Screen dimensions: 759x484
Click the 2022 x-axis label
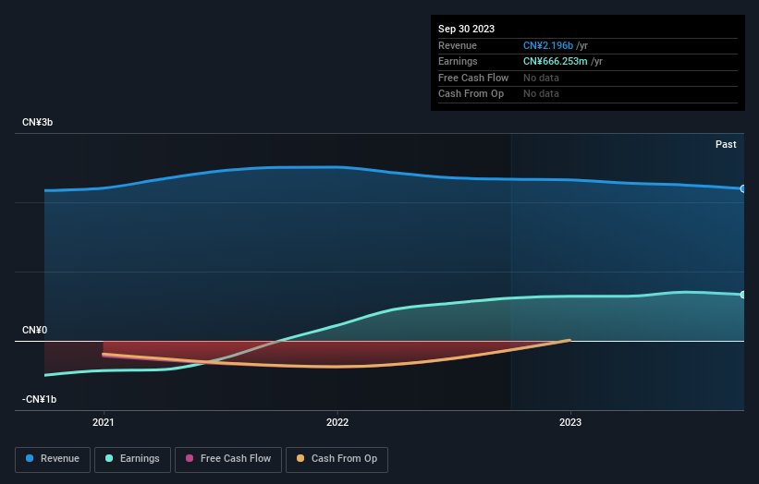(337, 422)
